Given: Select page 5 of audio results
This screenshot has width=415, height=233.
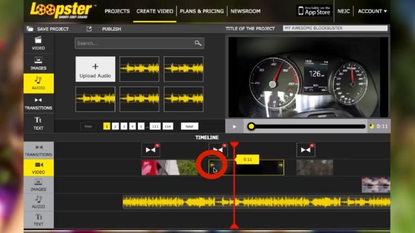Looking at the screenshot, I should point(141,126).
